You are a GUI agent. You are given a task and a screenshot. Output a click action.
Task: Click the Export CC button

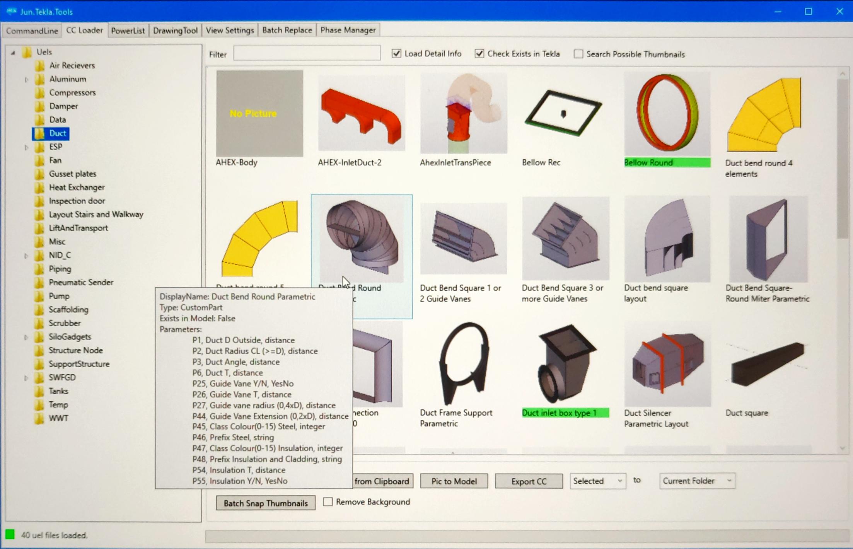point(529,481)
